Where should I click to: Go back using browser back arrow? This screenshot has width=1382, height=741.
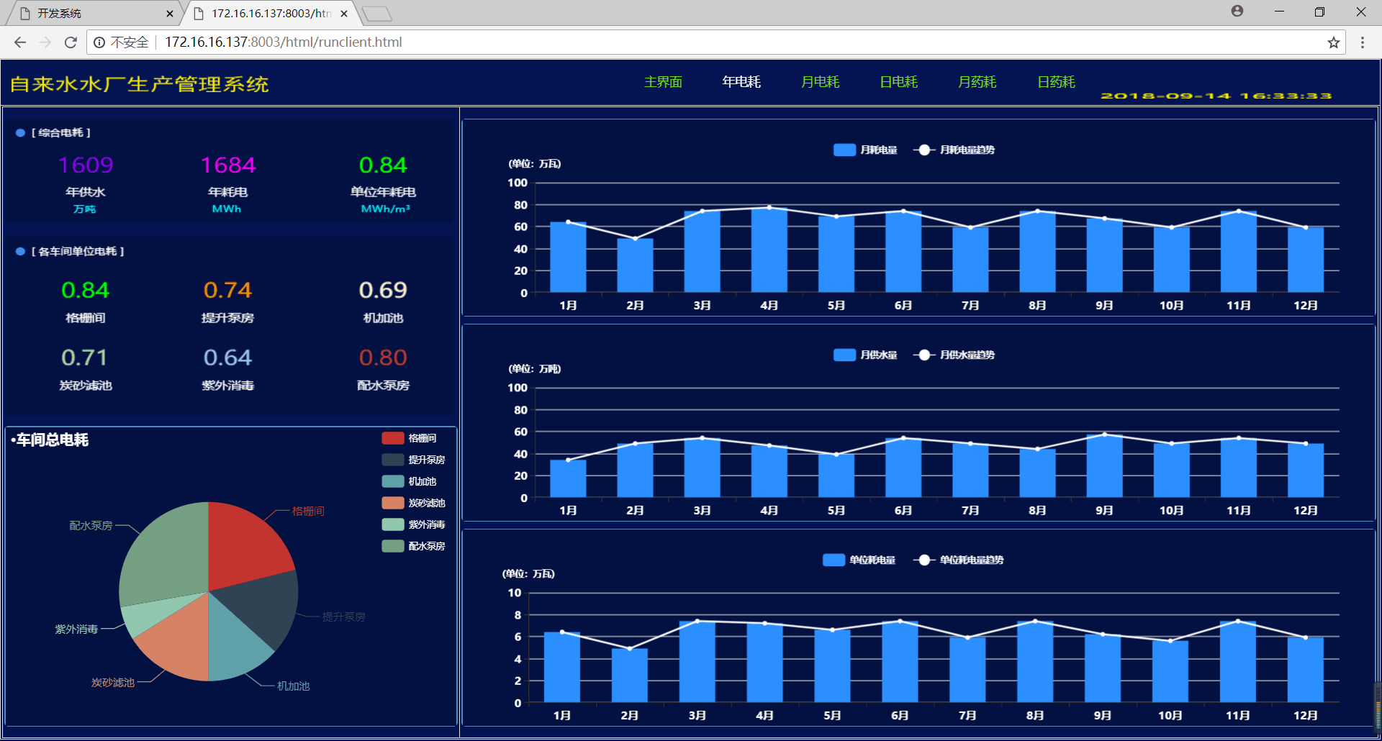pos(20,42)
